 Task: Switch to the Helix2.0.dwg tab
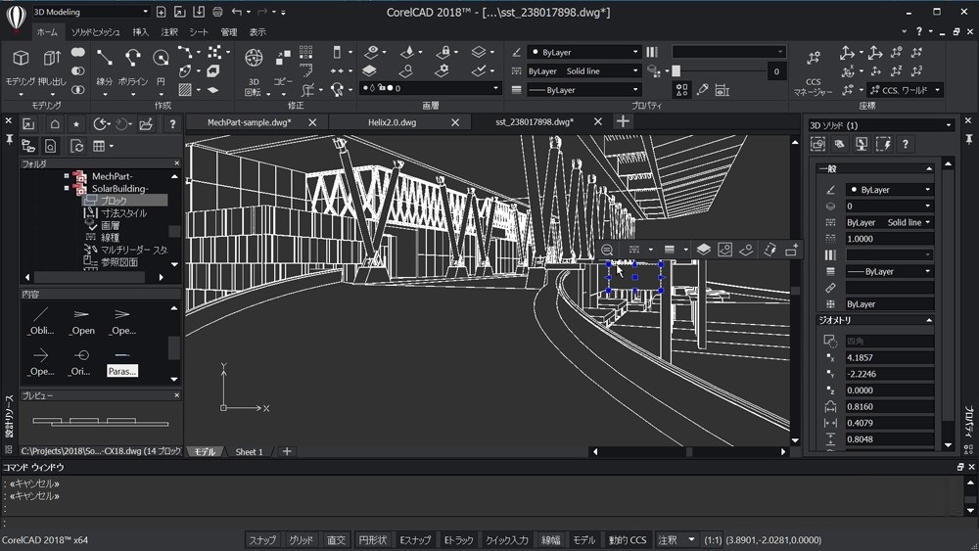coord(393,122)
